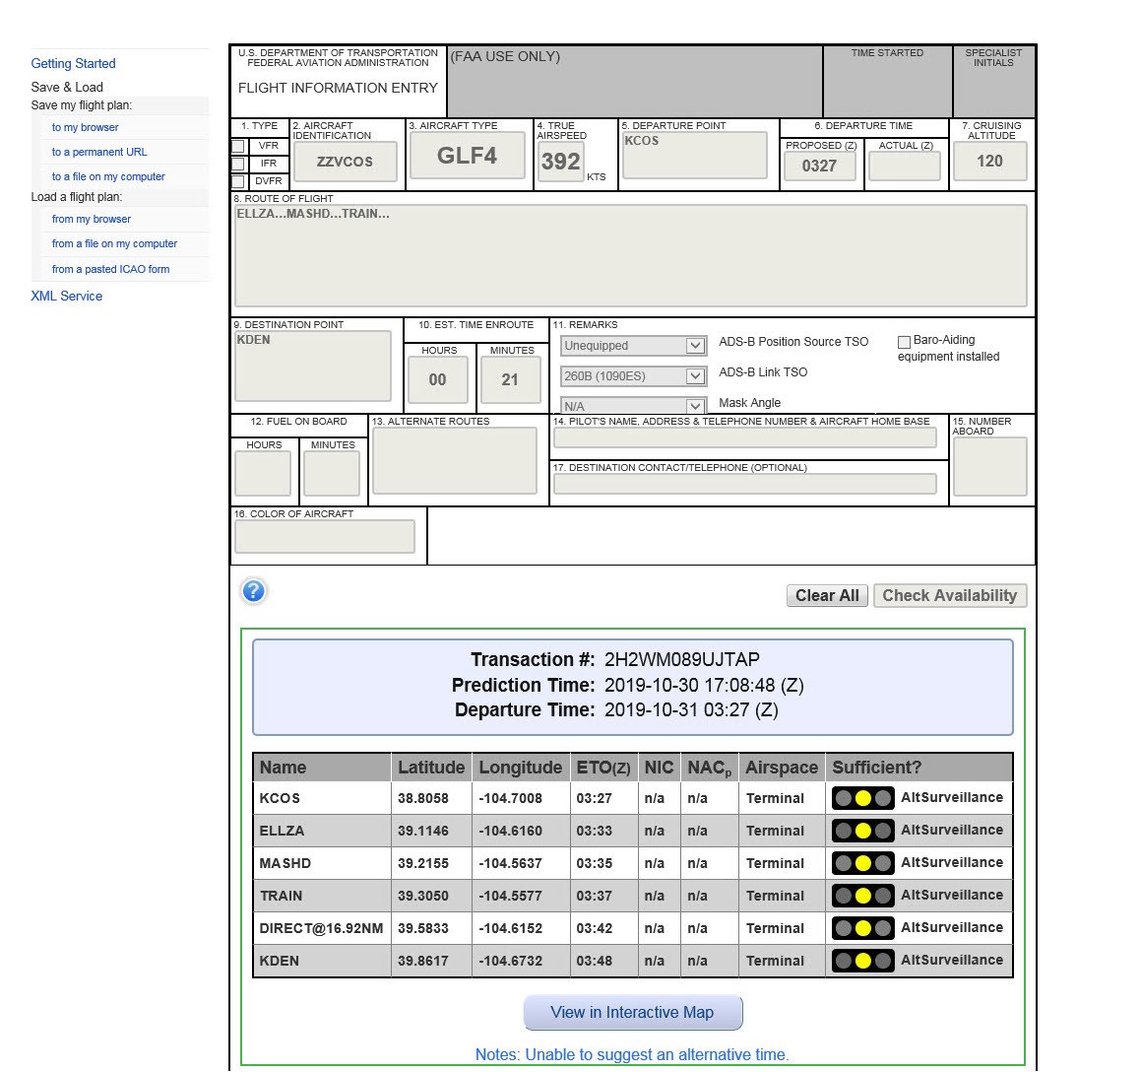1141x1072 pixels.
Task: Expand the ADS-B Link TSO dropdown
Action: click(633, 376)
